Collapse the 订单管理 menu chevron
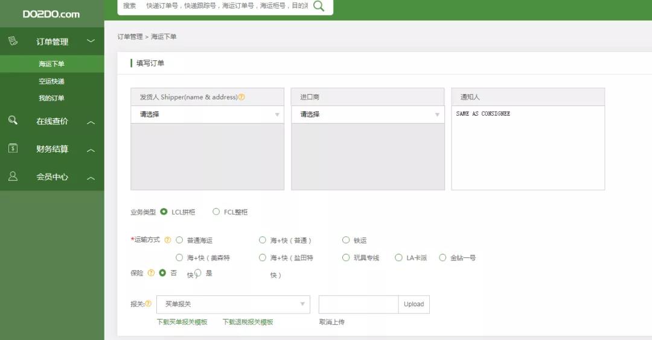This screenshot has width=652, height=340. click(x=91, y=41)
